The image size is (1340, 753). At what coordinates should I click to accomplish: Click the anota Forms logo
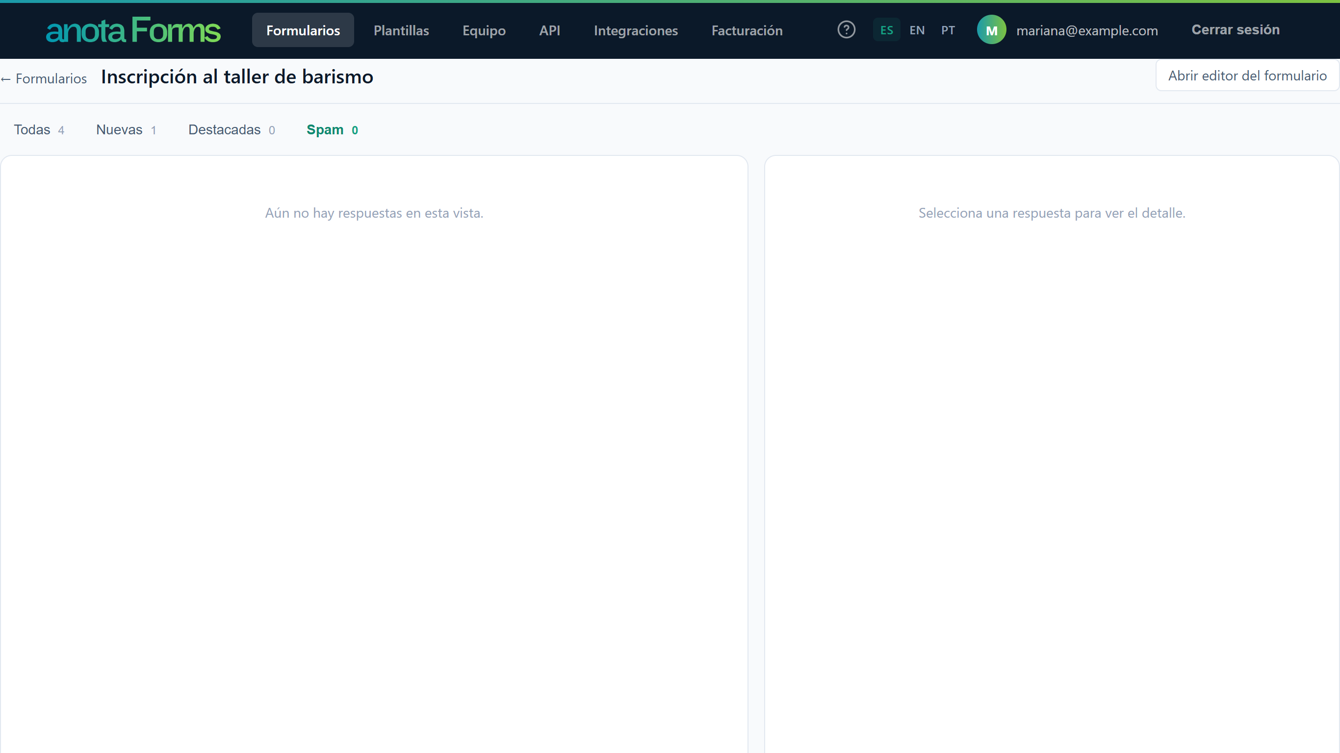pos(133,30)
